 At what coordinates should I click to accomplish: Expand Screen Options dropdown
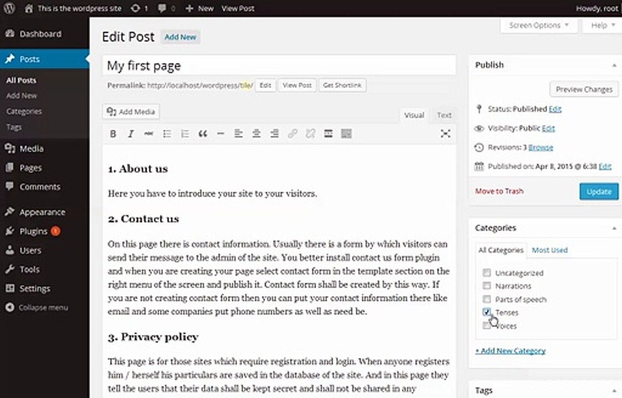pos(538,25)
